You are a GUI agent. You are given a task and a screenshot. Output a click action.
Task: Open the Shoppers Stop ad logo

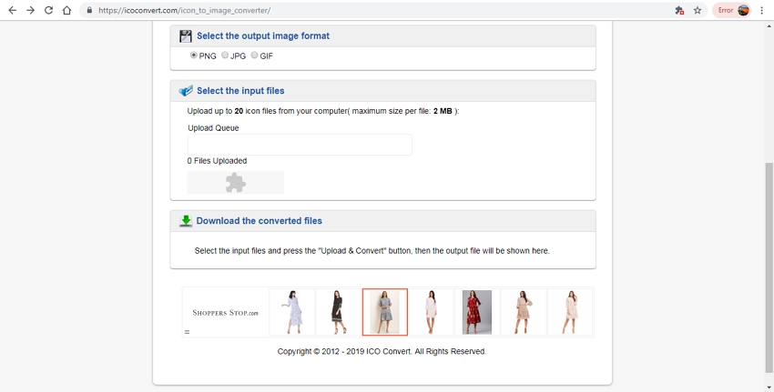(225, 313)
